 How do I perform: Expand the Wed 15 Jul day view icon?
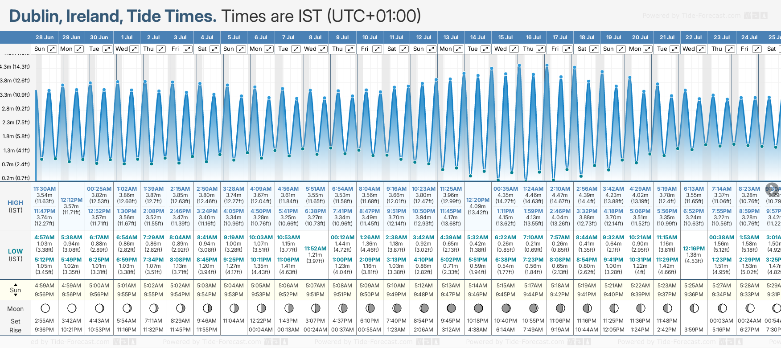pos(514,49)
